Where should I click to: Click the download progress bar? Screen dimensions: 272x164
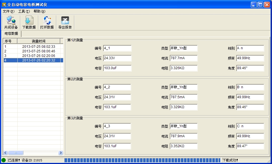[x=142, y=160]
